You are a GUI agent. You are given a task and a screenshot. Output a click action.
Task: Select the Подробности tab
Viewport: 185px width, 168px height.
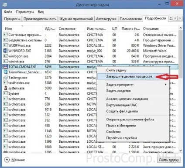pyautogui.click(x=156, y=18)
